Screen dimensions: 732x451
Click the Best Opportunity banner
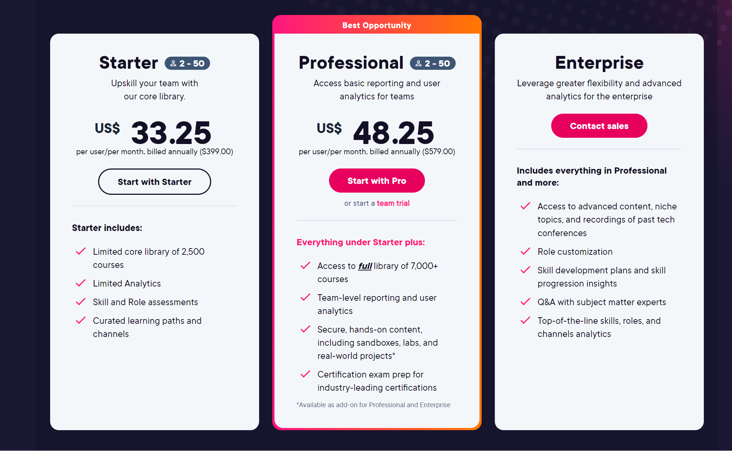(377, 25)
